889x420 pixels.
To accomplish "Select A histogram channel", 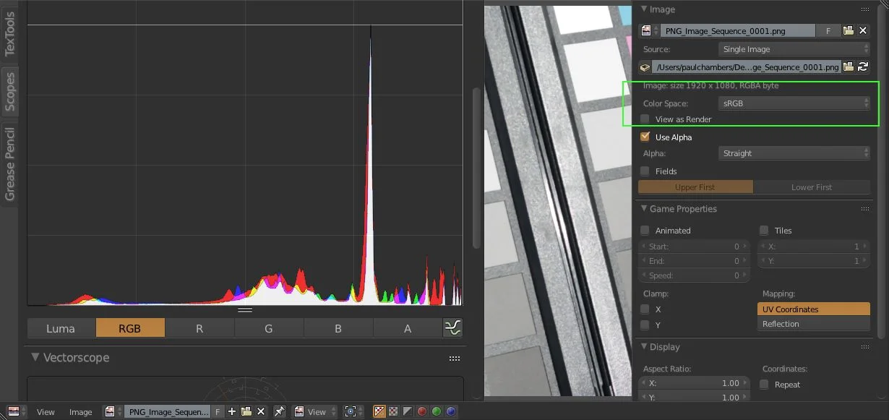I will [x=408, y=328].
